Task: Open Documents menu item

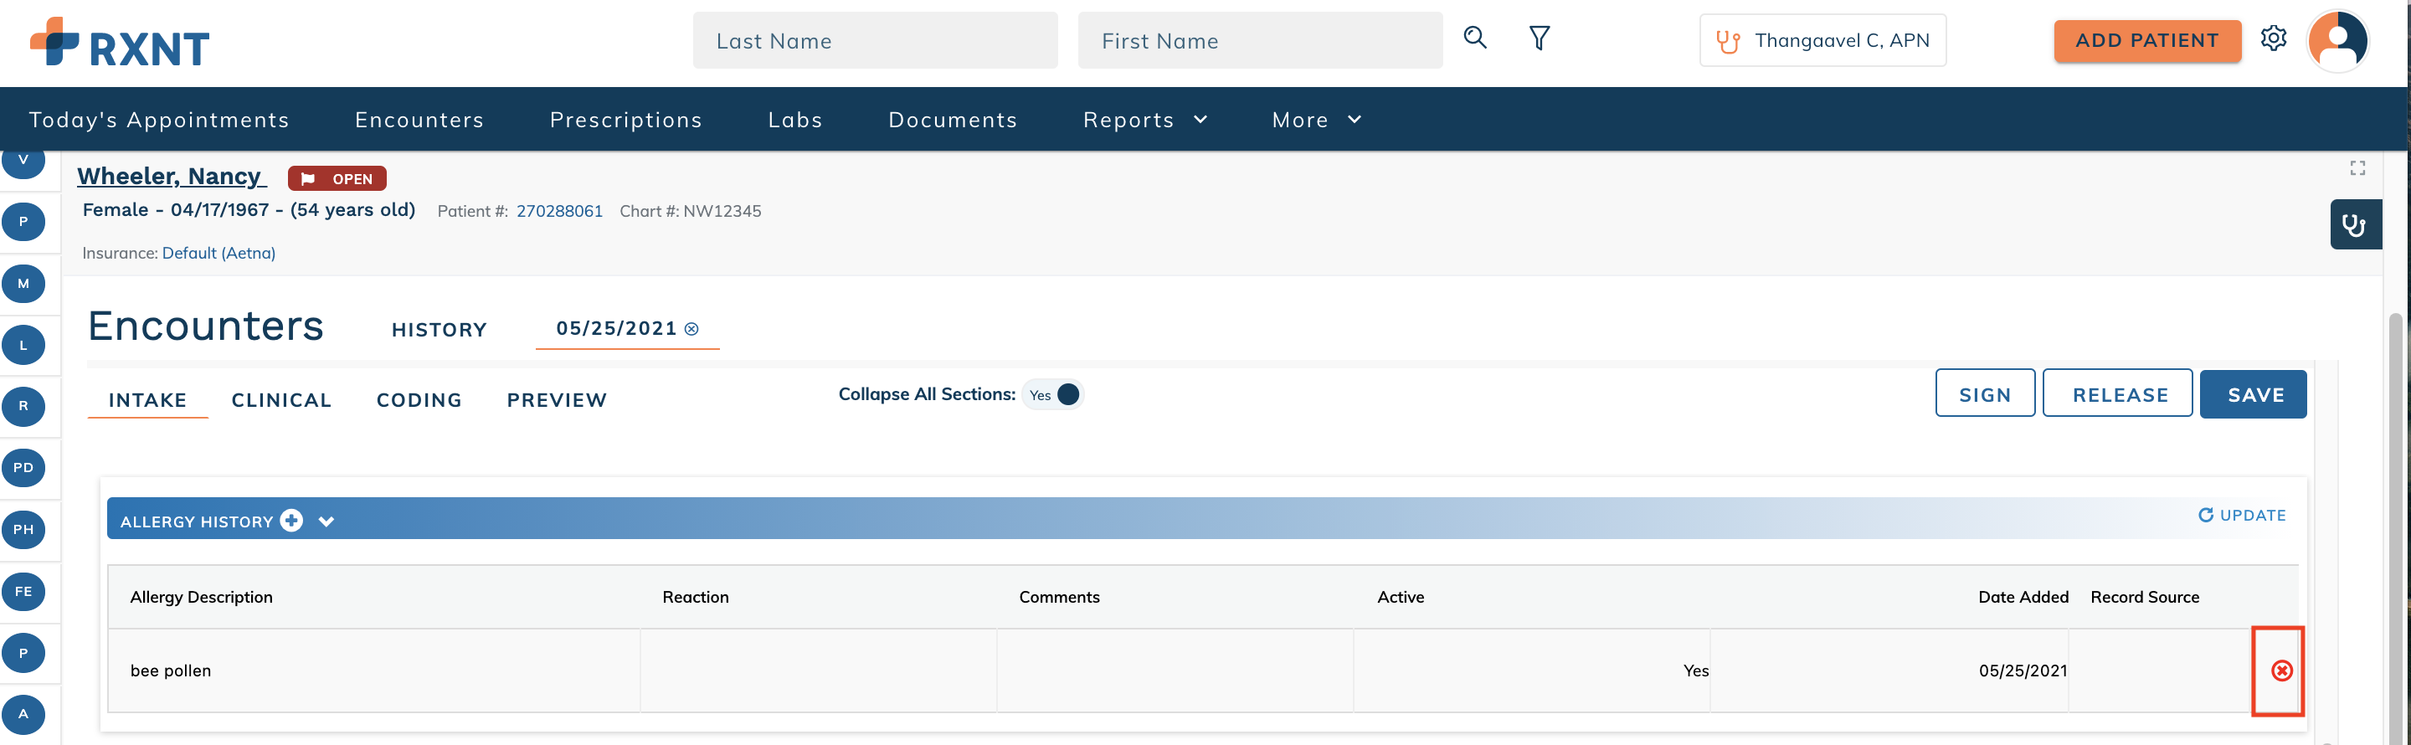Action: [x=953, y=120]
